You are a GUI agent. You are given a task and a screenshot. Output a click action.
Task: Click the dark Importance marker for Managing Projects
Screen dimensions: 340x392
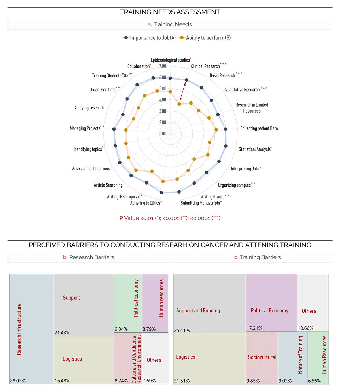click(x=114, y=129)
